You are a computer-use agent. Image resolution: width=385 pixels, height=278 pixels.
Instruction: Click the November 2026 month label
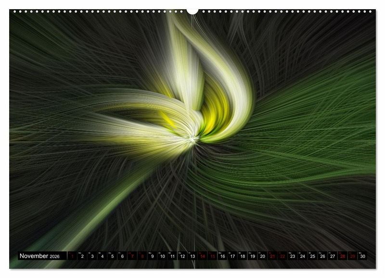(x=39, y=256)
